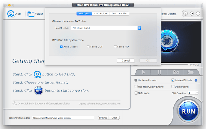
Task: Click the Cancel button in dialog
Action: (x=126, y=61)
